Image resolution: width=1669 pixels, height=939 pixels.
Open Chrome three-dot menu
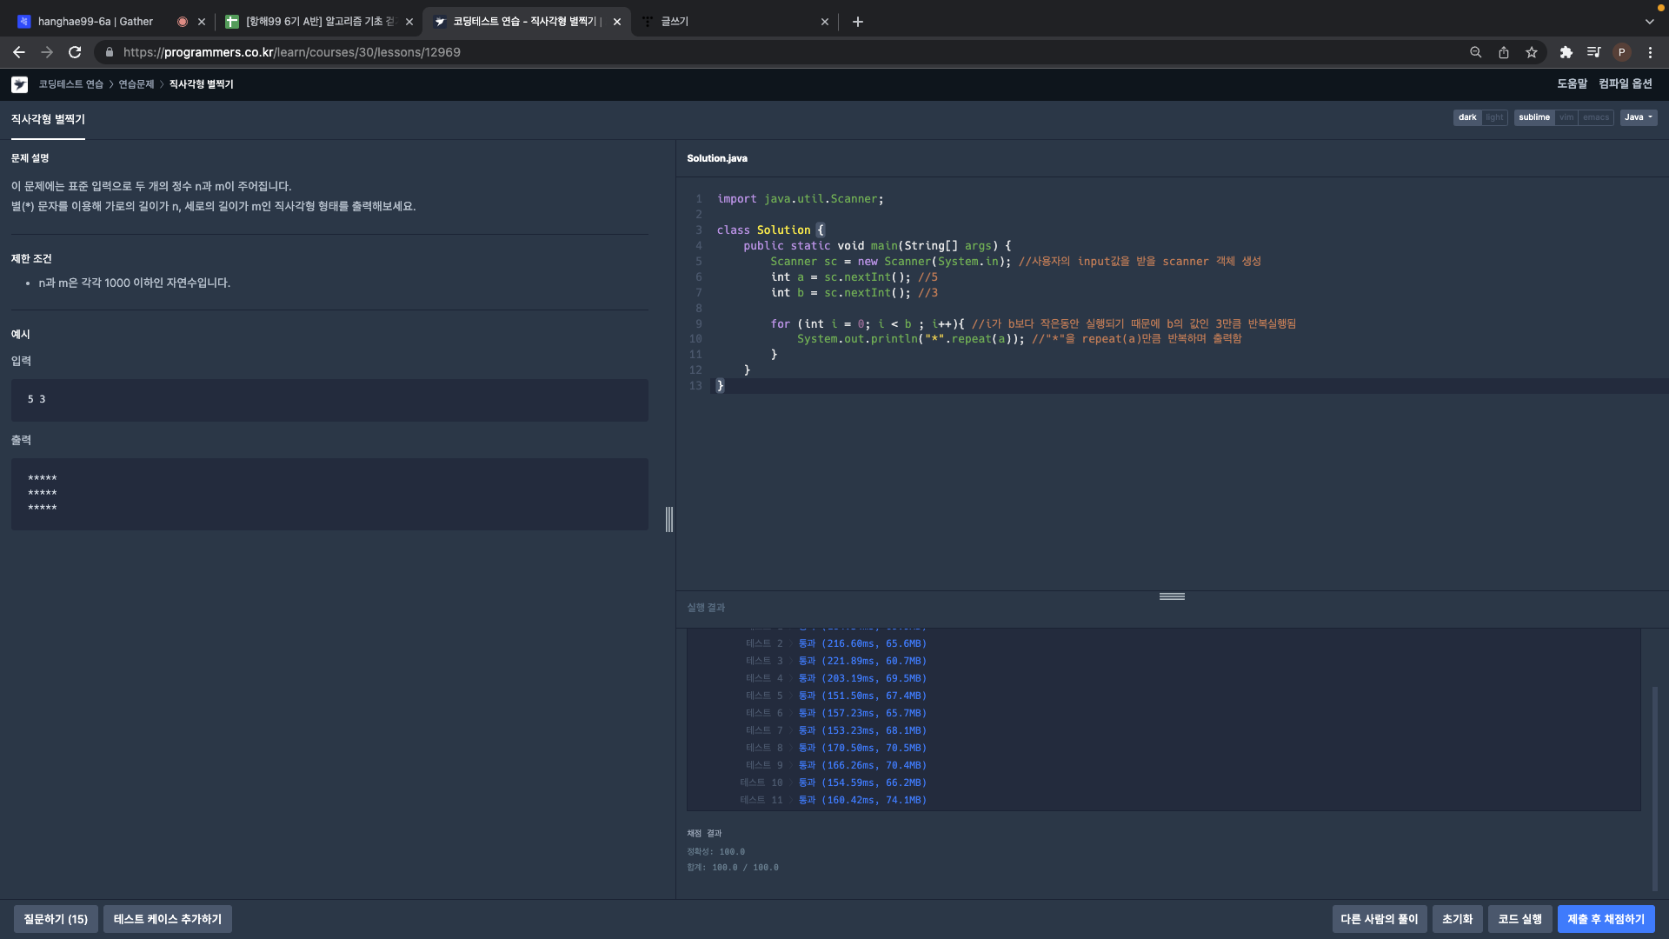point(1650,52)
